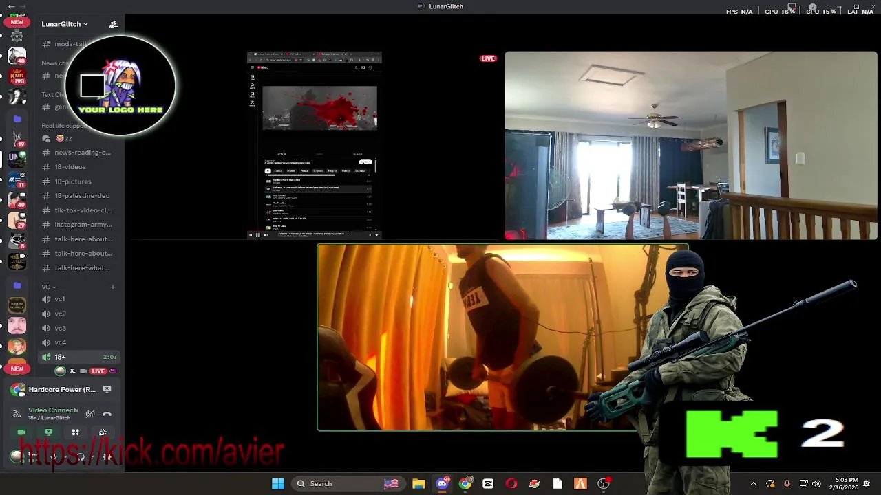Focus the music player screen share tile
The height and width of the screenshot is (495, 881).
pyautogui.click(x=315, y=145)
